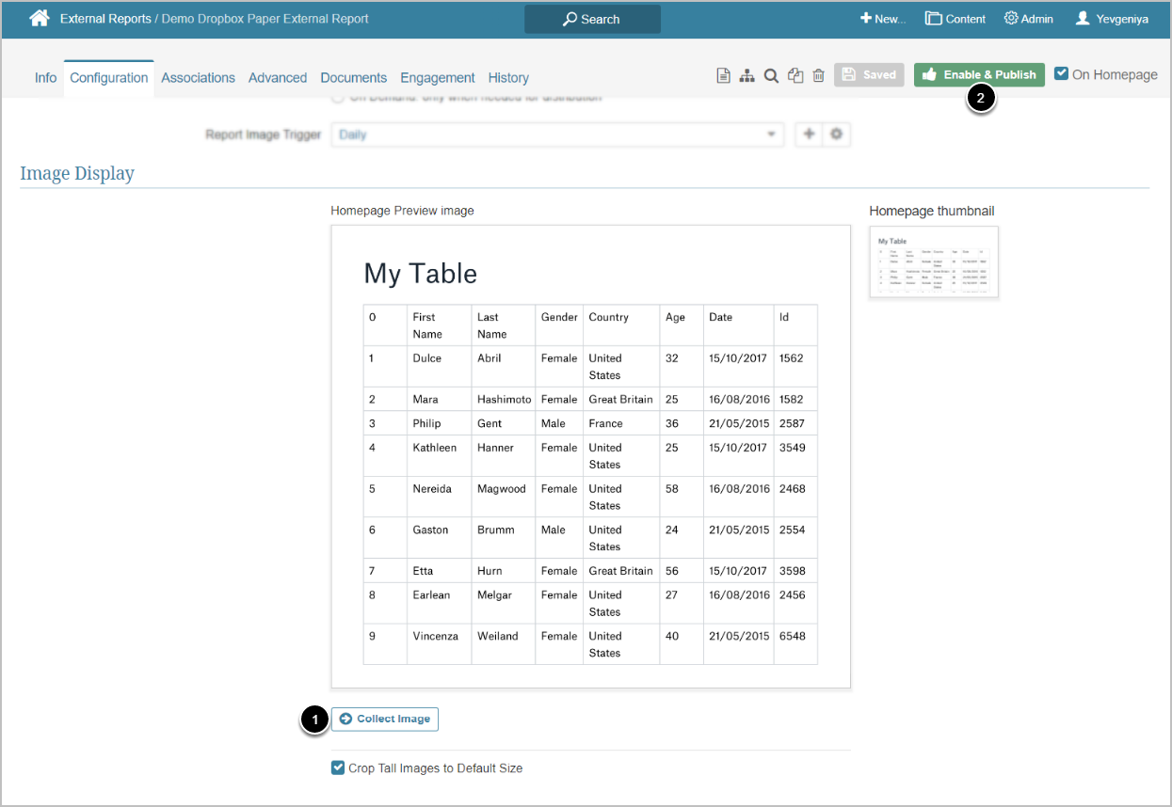Switch to the Associations tab

[198, 78]
